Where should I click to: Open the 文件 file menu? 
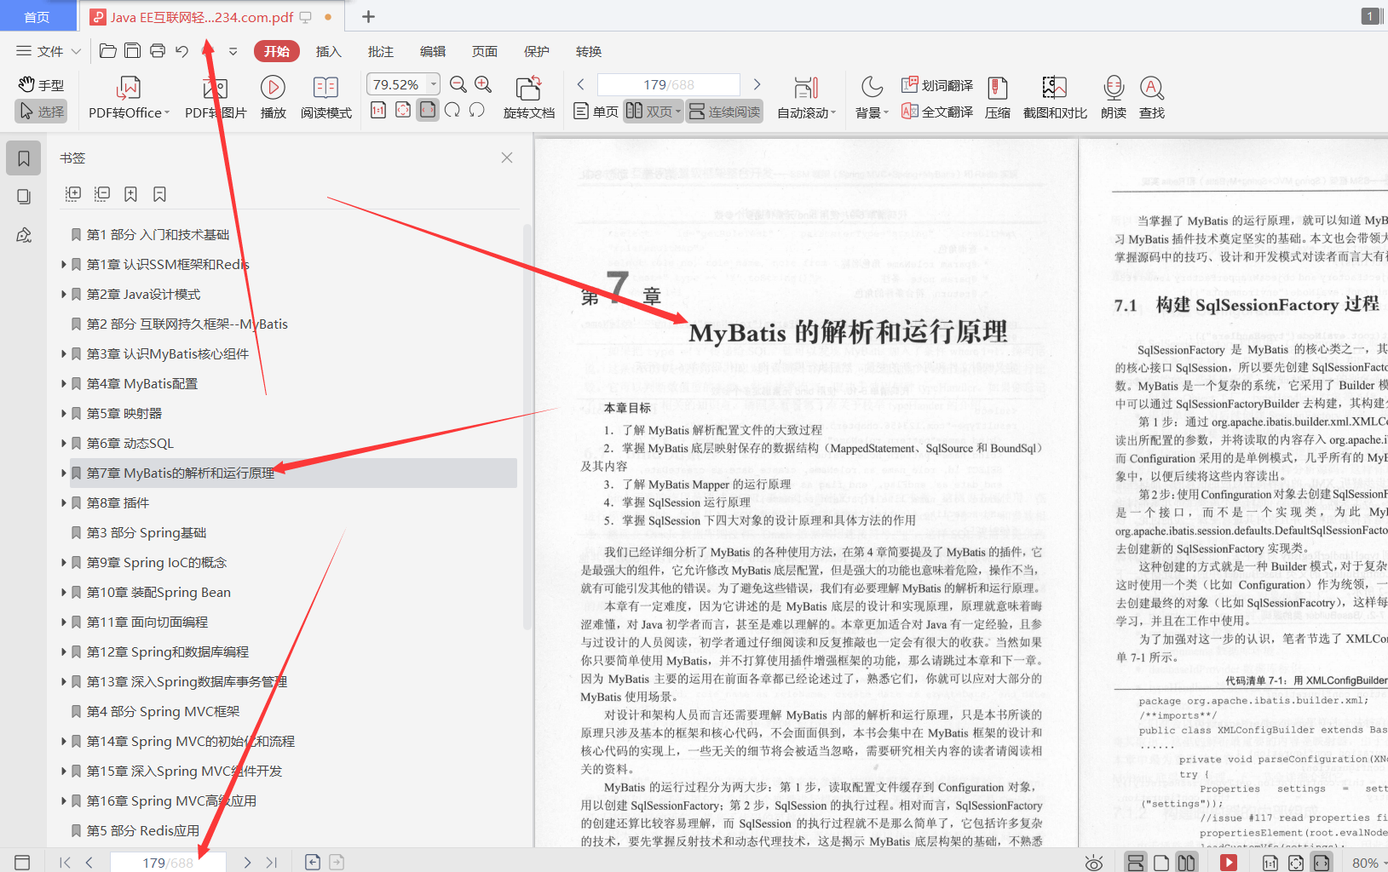[x=49, y=51]
